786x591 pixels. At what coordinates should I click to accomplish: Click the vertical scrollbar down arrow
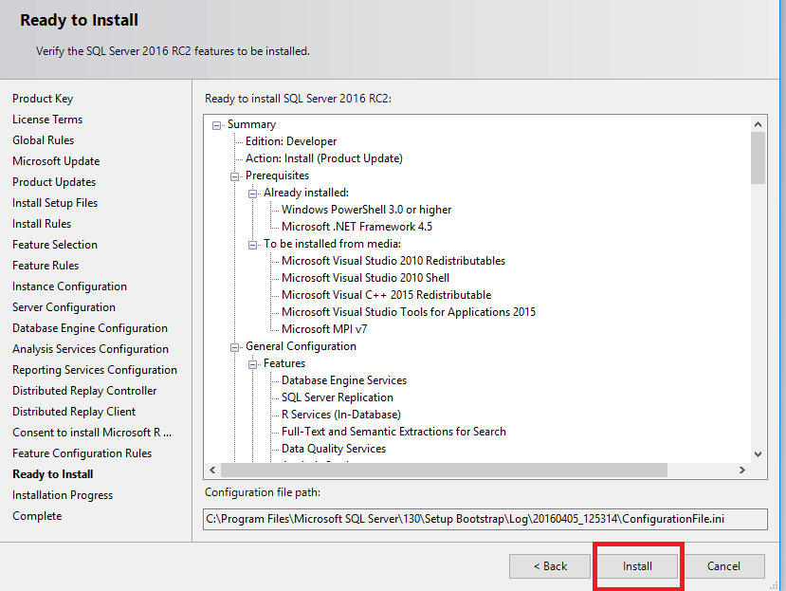click(758, 453)
